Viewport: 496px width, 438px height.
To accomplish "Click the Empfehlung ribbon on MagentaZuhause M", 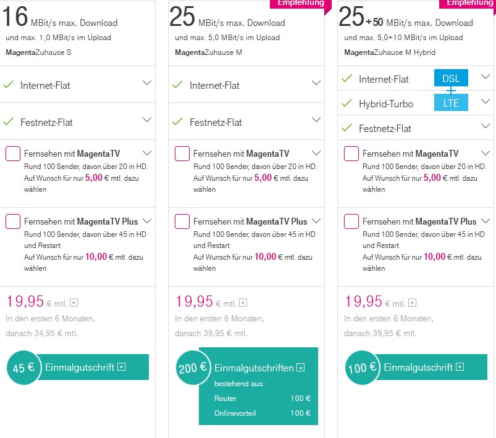I will click(301, 4).
